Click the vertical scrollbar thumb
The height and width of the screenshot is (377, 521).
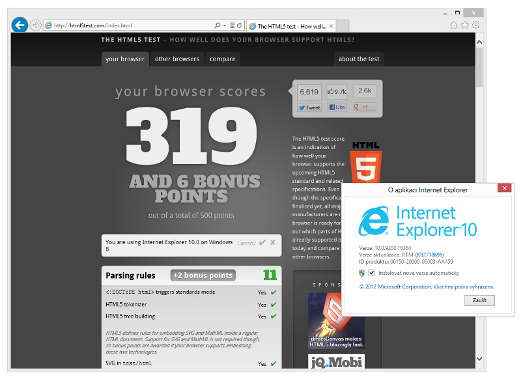(479, 68)
